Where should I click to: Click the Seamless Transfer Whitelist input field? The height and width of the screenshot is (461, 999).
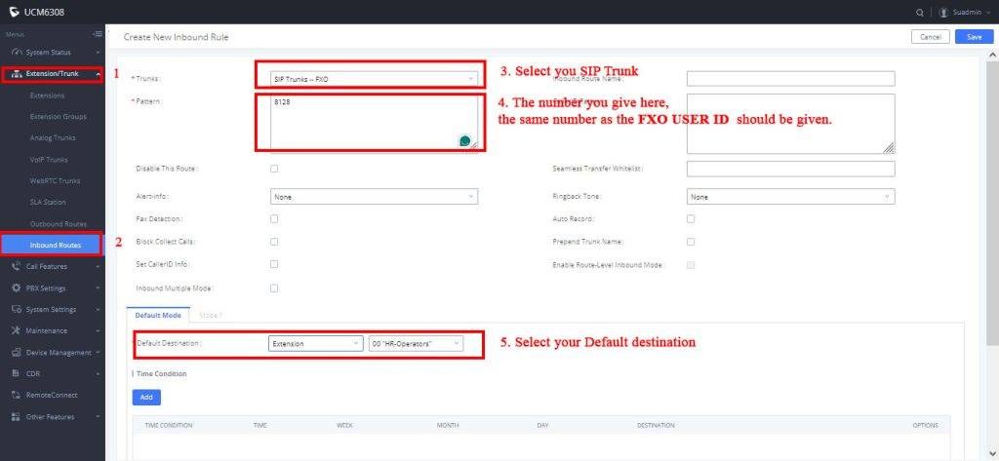(x=790, y=169)
